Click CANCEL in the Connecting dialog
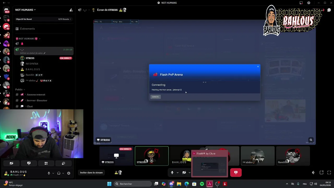The height and width of the screenshot is (188, 334). pos(156,97)
